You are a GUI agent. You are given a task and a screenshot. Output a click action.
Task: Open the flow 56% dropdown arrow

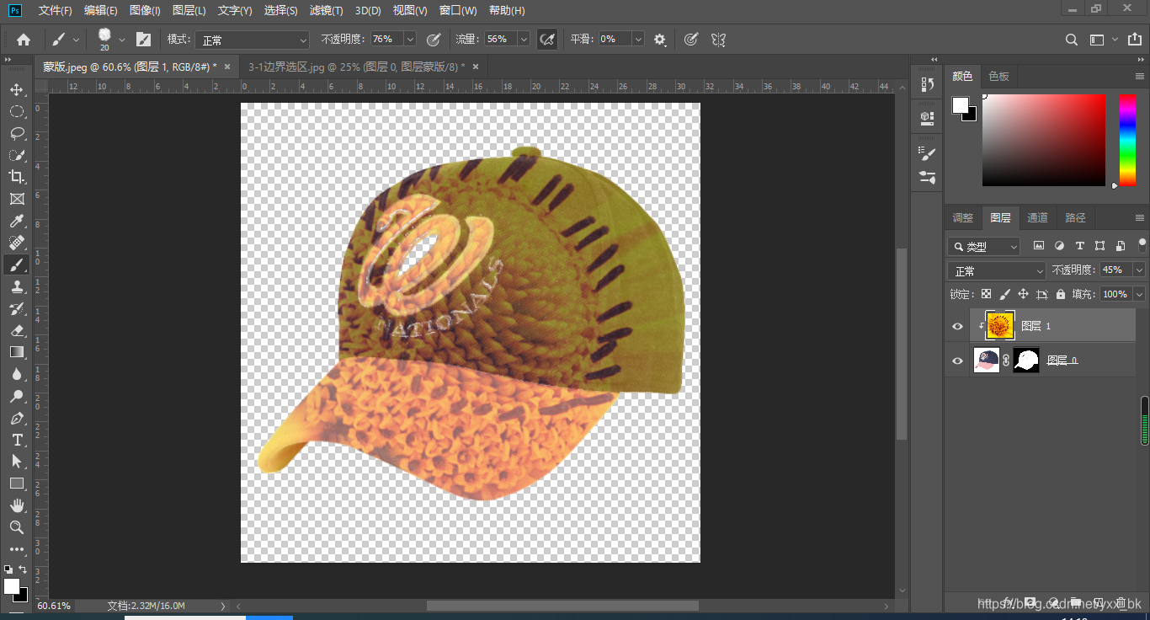524,40
